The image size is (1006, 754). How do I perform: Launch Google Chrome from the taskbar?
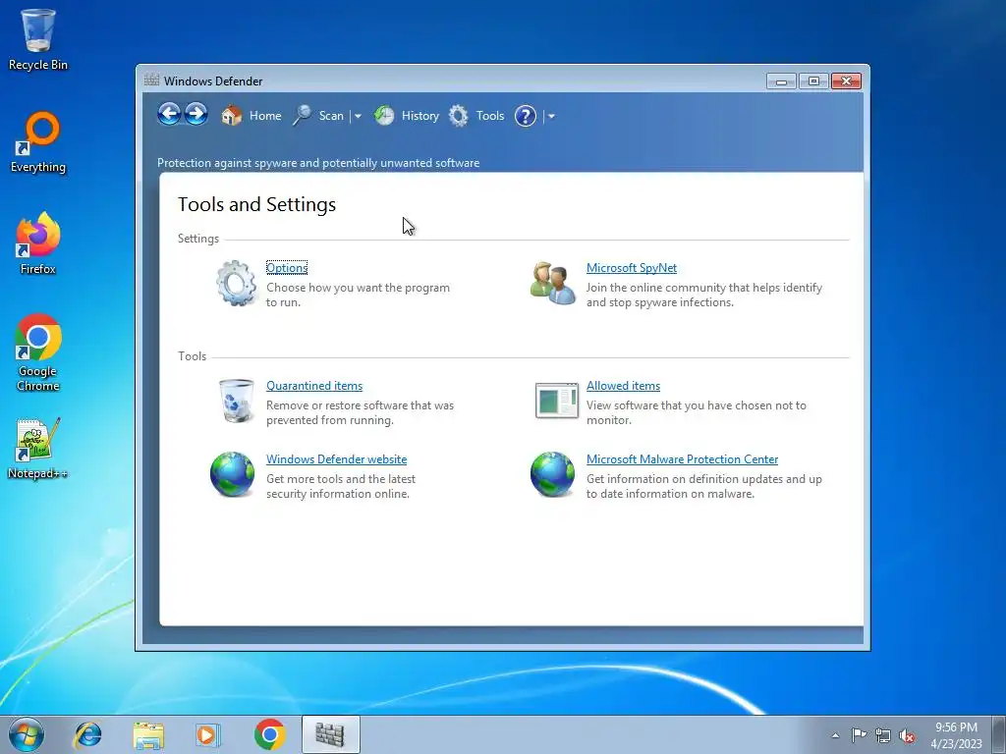click(269, 734)
